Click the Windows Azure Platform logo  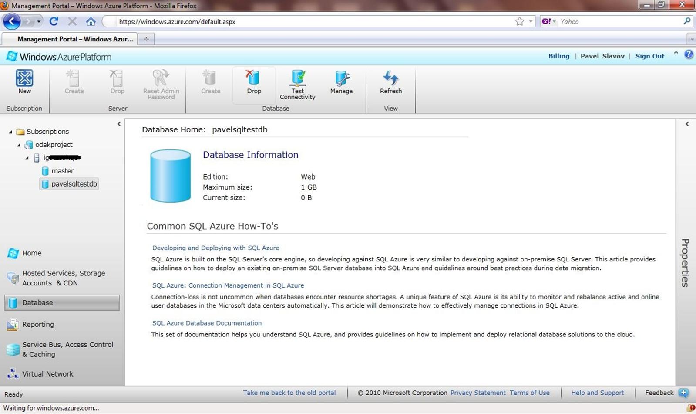click(x=59, y=57)
